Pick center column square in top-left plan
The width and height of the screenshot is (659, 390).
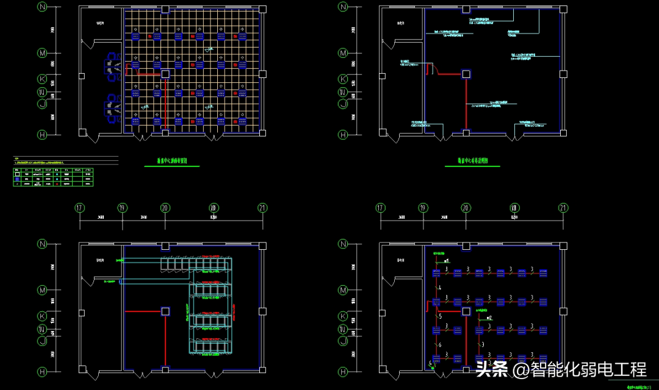pos(165,74)
